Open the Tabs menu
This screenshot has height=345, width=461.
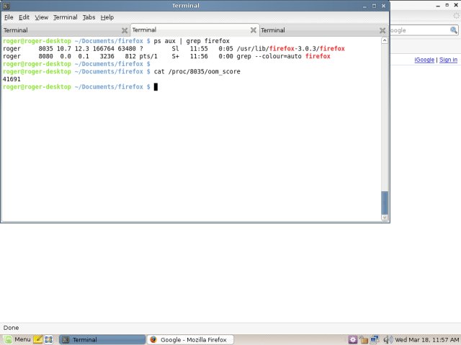(89, 17)
